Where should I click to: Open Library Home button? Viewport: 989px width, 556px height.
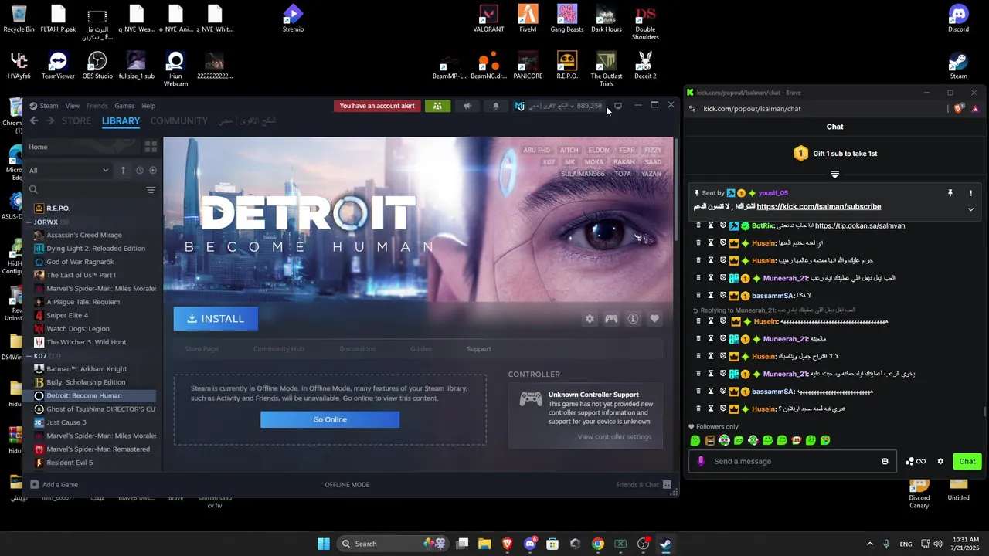tap(83, 147)
